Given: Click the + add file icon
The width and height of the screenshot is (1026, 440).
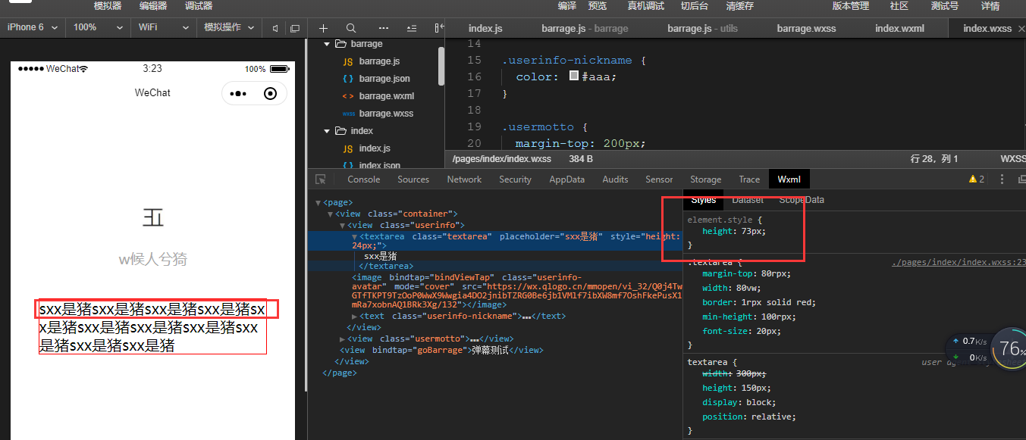Looking at the screenshot, I should pos(323,27).
